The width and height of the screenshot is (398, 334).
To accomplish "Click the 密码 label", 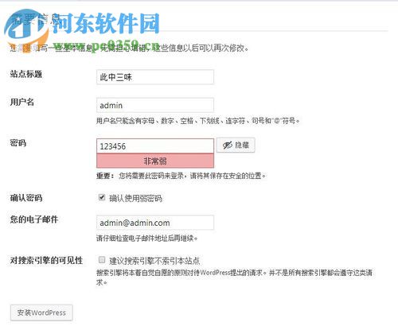I will tap(18, 143).
